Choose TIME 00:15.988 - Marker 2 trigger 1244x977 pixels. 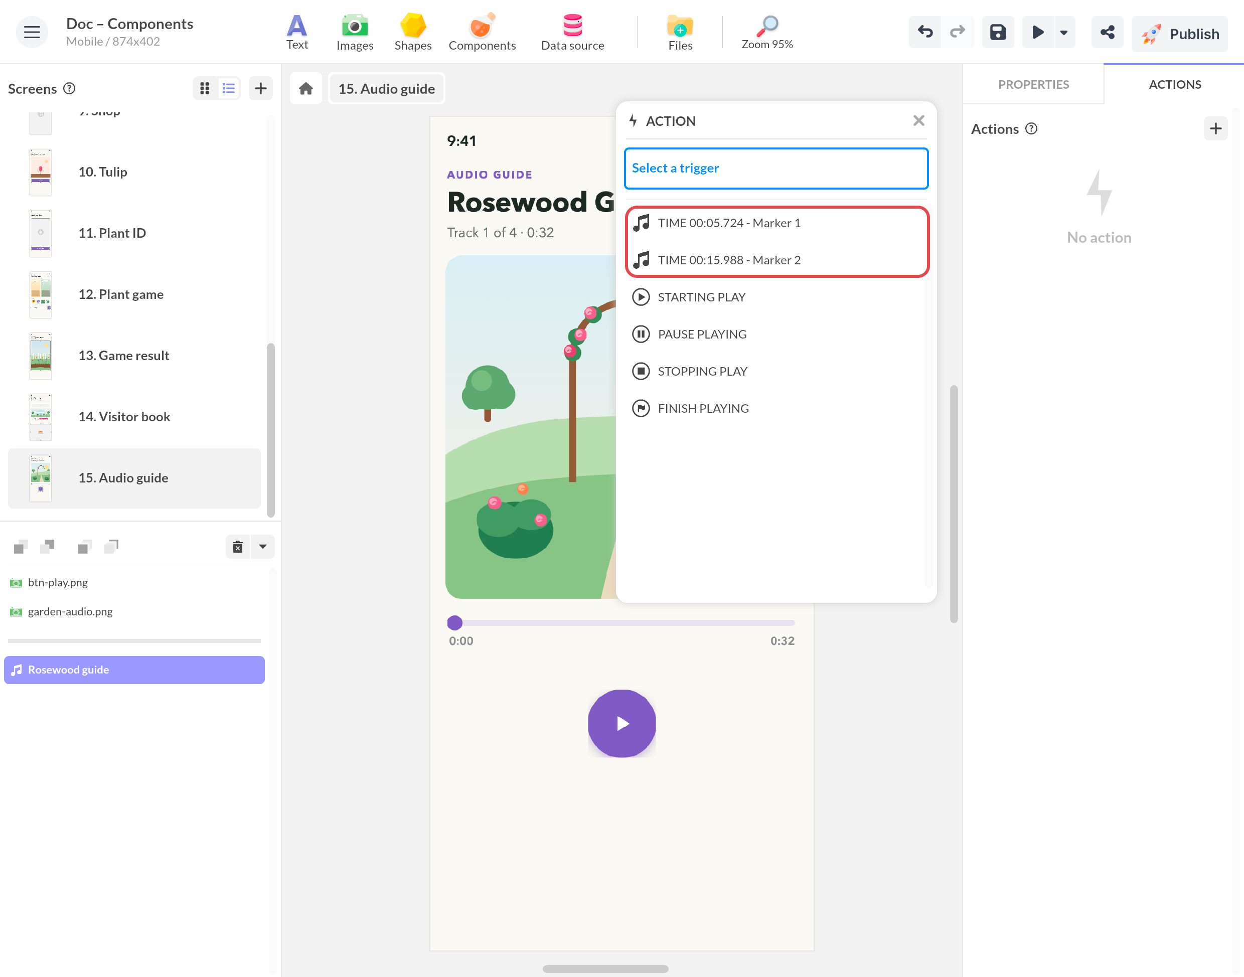776,260
